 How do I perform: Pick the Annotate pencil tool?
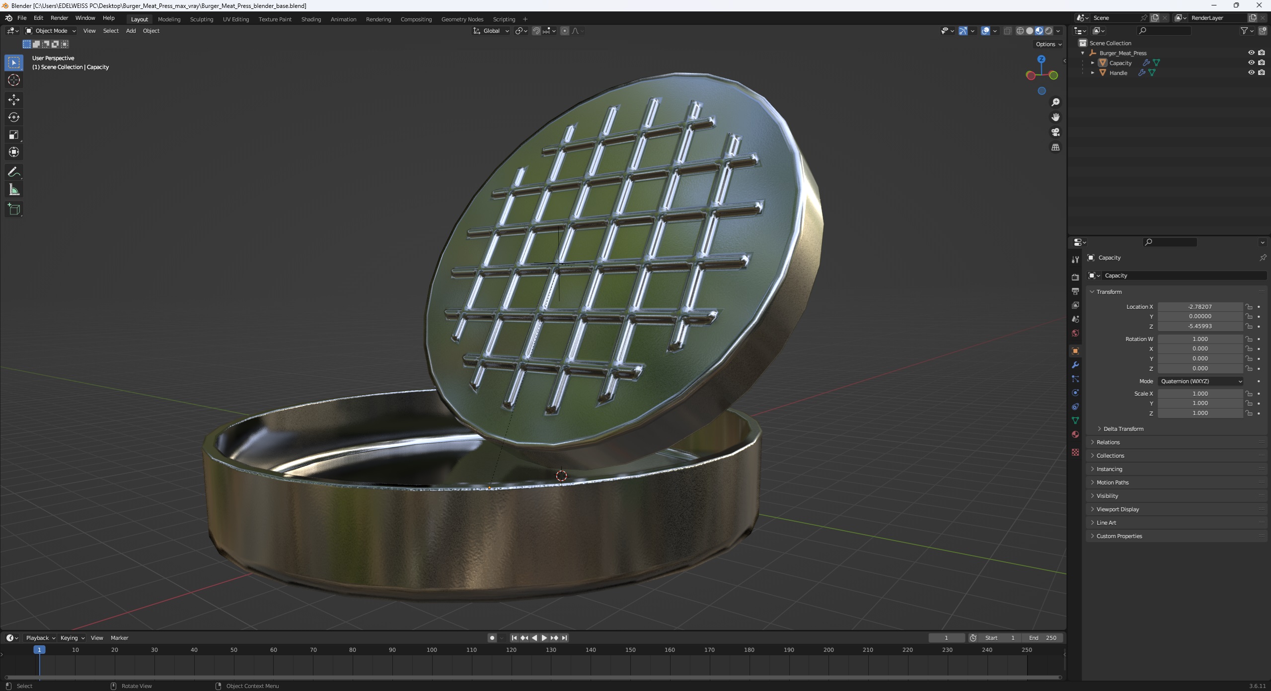(14, 172)
